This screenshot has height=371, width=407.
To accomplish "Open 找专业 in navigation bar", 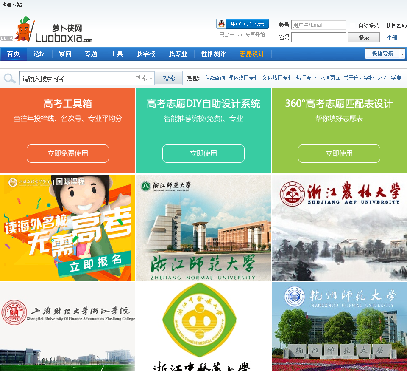I will point(178,54).
